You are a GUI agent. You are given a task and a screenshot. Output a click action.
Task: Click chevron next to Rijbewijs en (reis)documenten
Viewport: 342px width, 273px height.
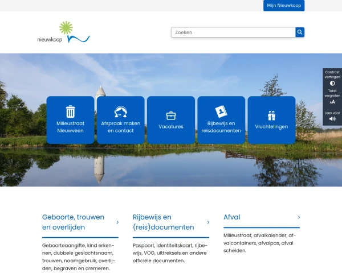(x=208, y=222)
